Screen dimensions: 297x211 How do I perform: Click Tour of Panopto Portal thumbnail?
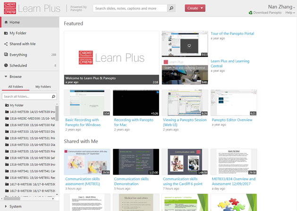point(185,44)
